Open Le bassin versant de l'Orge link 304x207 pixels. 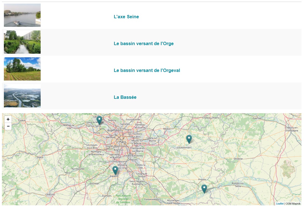(x=144, y=43)
